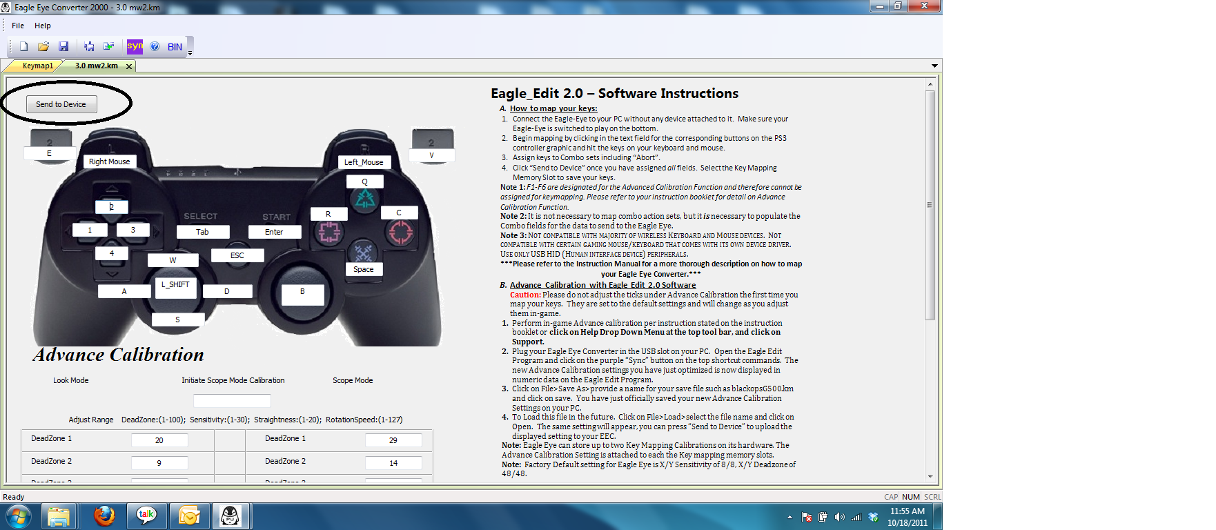The image size is (1216, 530).
Task: Click the Eagle Eye penguin taskbar icon
Action: point(231,516)
